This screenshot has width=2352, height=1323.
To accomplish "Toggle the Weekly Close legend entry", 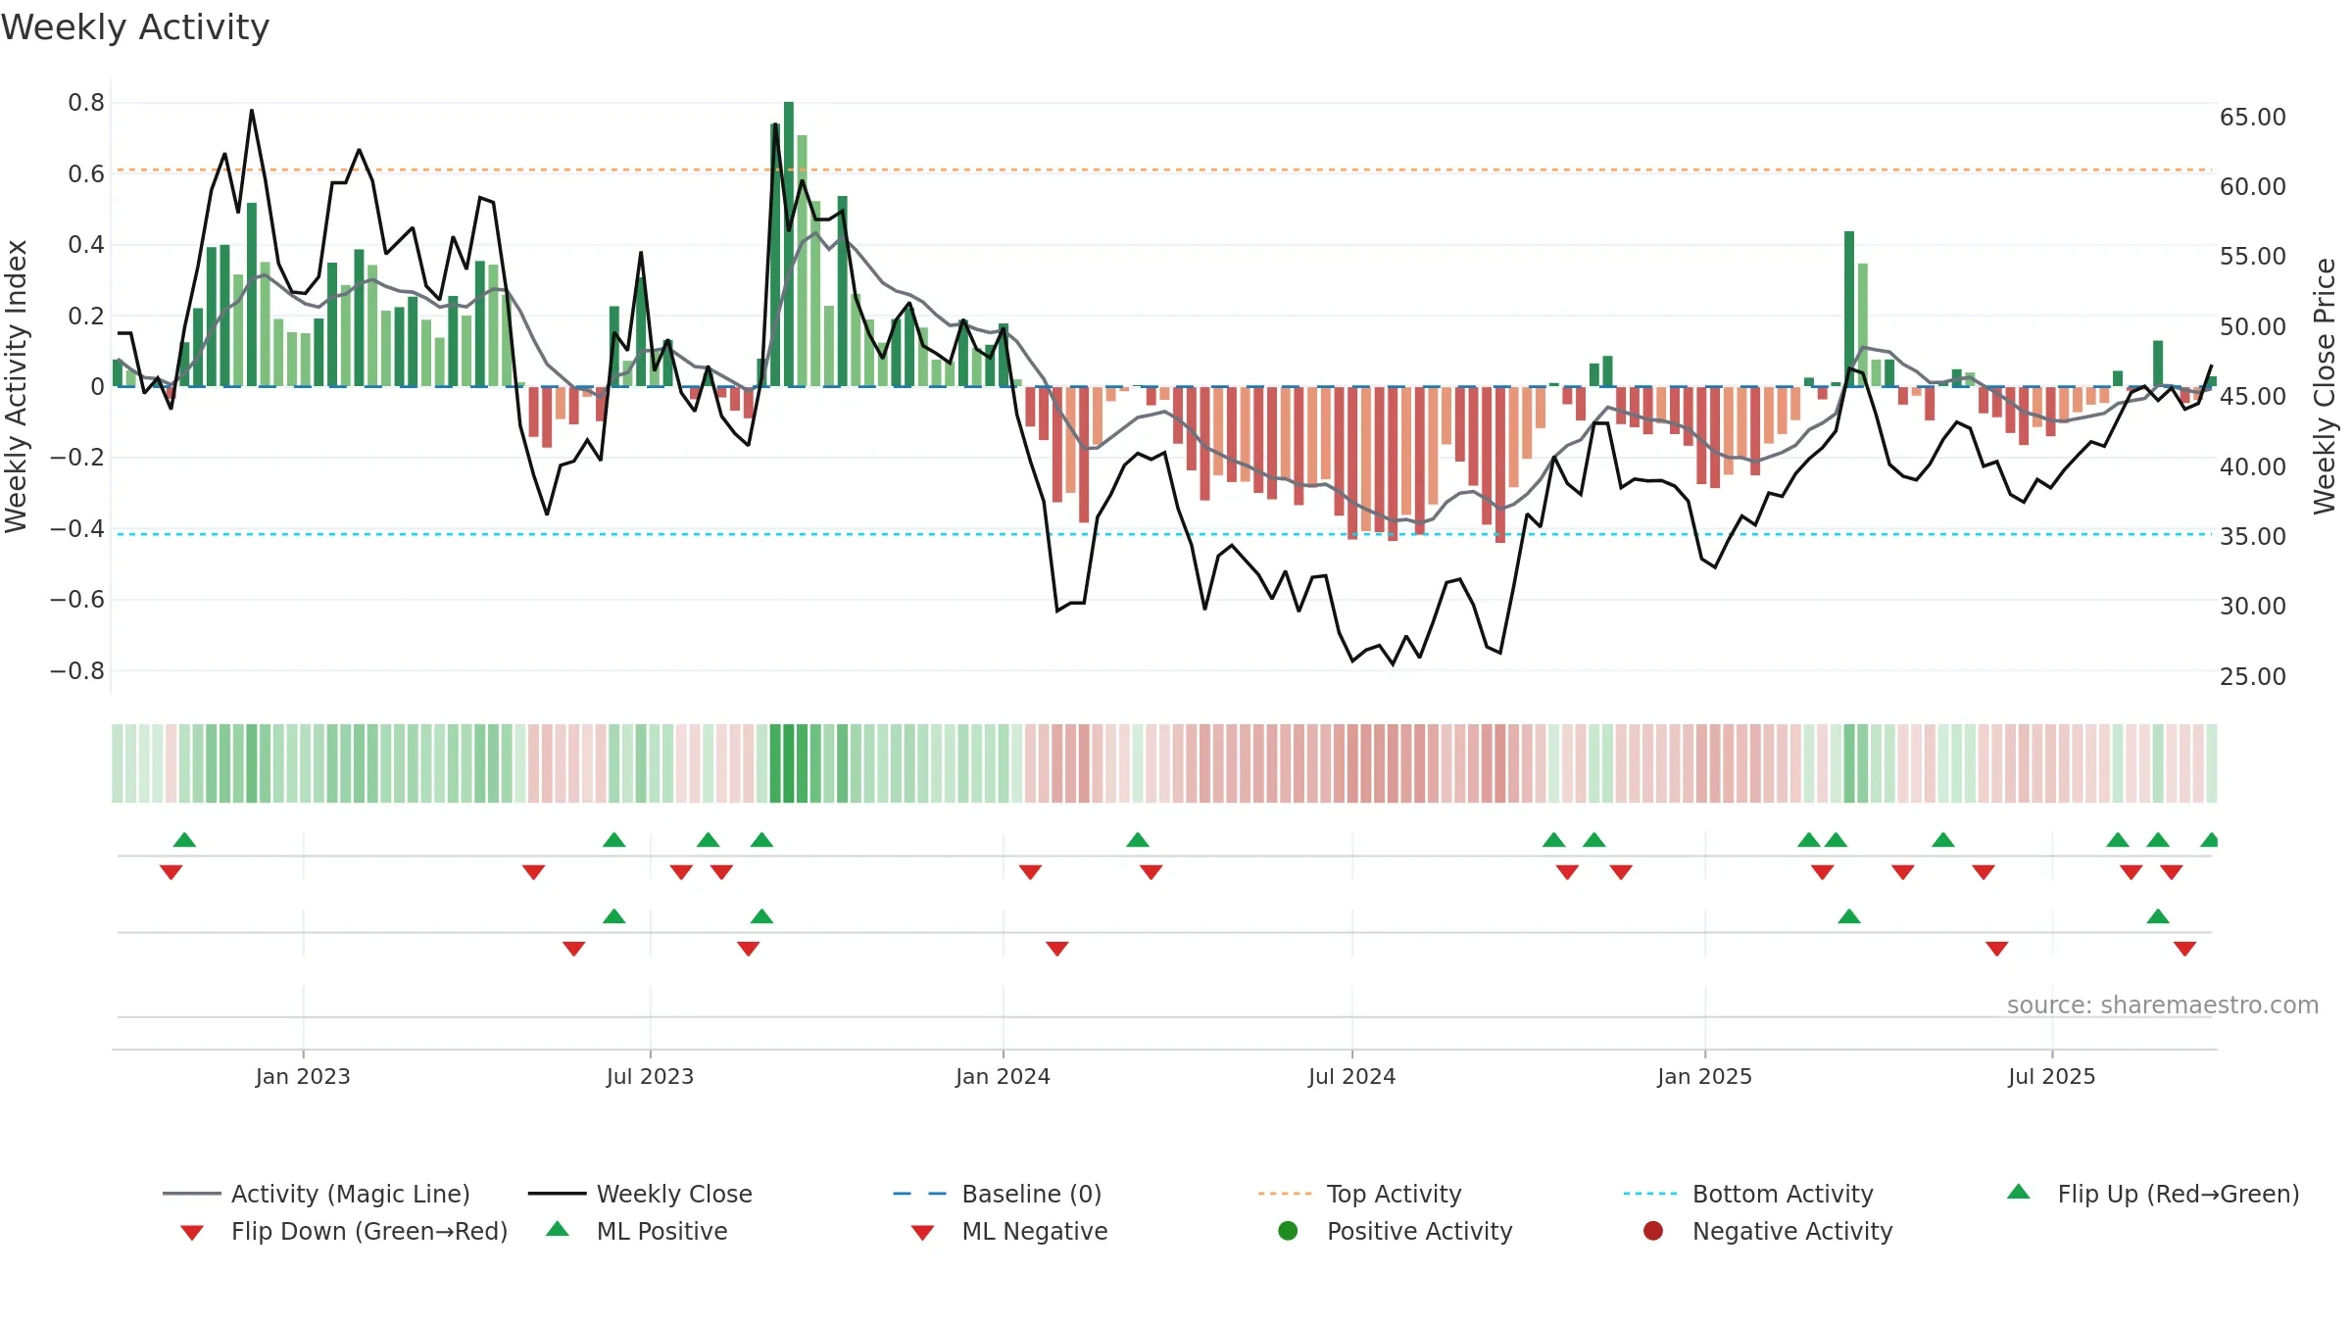I will pos(640,1194).
